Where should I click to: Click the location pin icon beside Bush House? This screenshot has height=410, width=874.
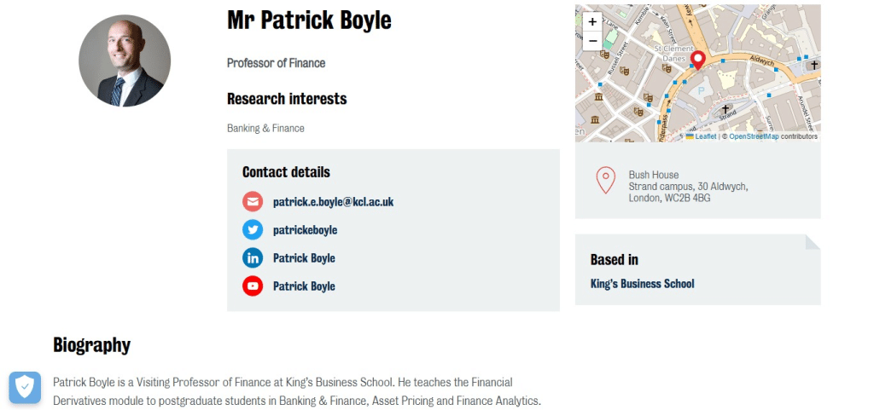pos(606,180)
